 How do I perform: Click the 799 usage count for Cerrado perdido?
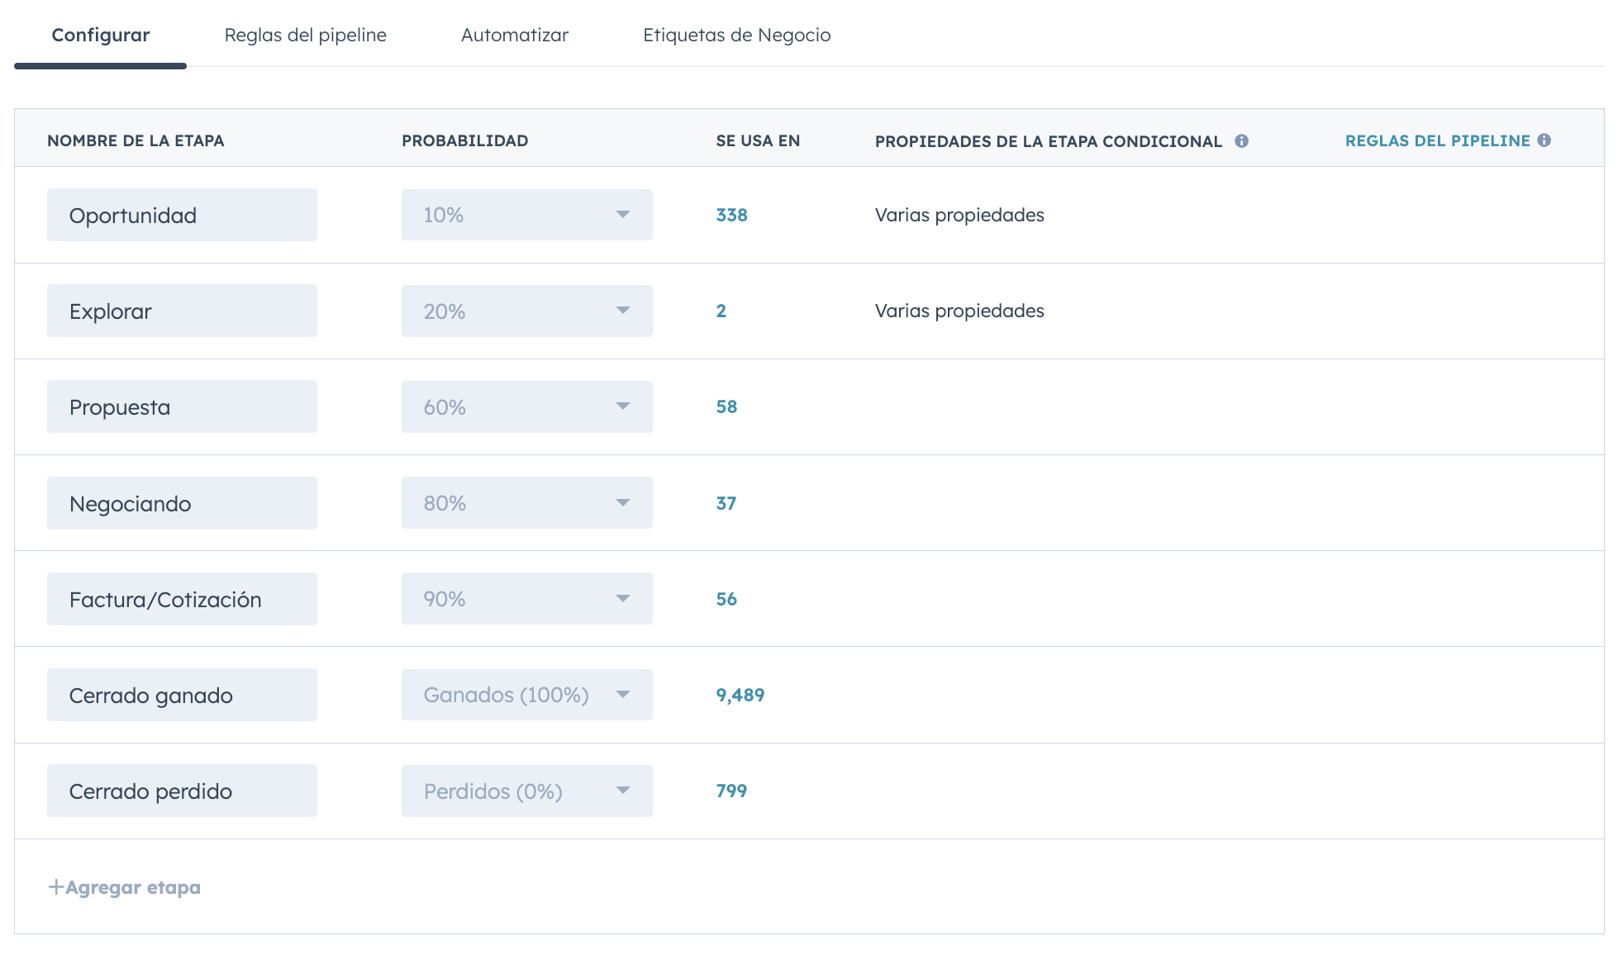point(730,791)
